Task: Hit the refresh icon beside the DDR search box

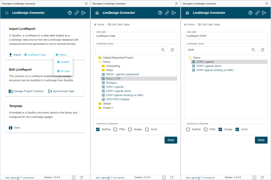Action: point(262,50)
